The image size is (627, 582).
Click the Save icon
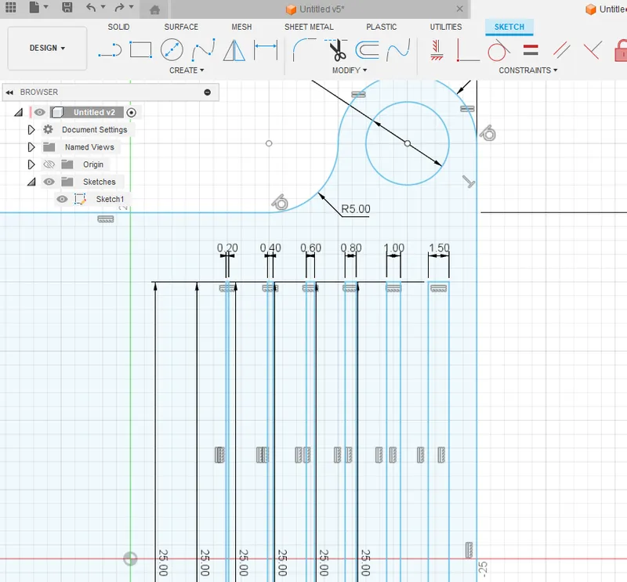[x=67, y=8]
